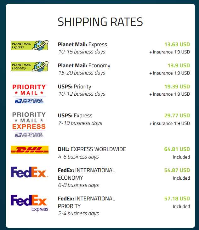Select the USPS Priority Mail logo

click(x=29, y=93)
